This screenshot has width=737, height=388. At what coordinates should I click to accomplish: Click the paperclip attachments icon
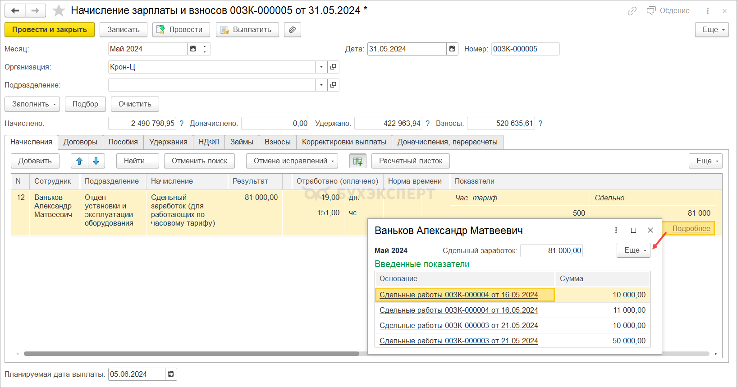coord(293,30)
